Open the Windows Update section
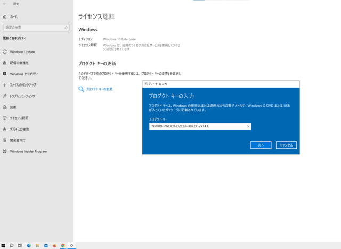The height and width of the screenshot is (249, 341). click(x=22, y=51)
